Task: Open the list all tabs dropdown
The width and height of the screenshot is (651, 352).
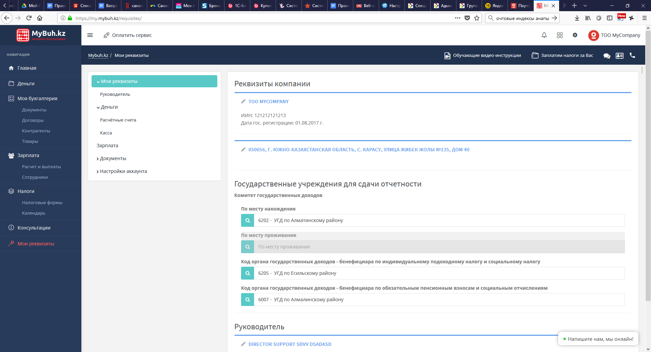Action: [585, 5]
